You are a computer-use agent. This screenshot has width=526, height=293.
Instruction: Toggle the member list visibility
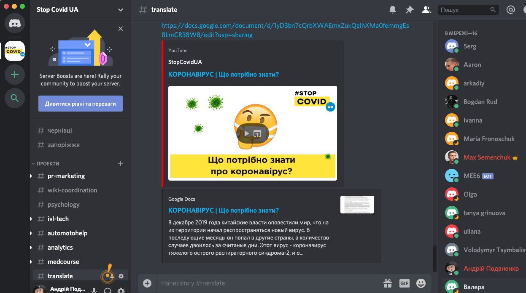click(x=426, y=10)
